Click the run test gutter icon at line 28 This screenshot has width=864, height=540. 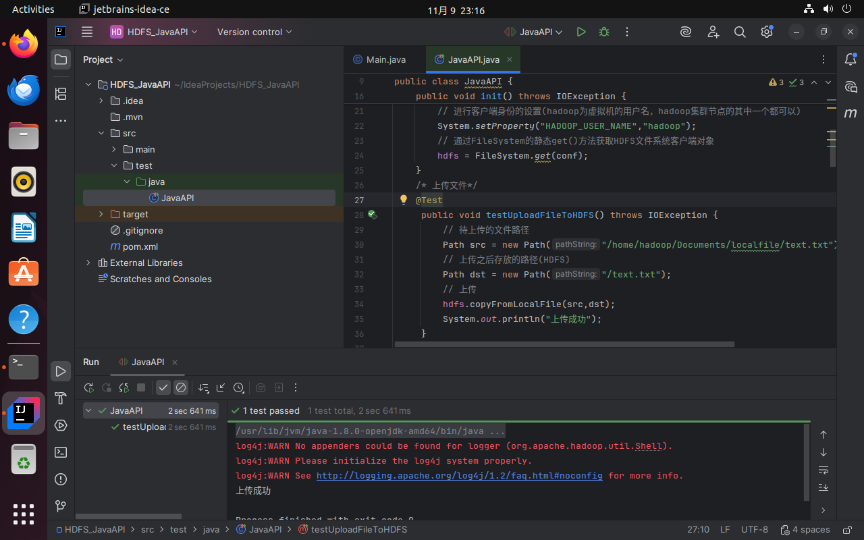tap(372, 215)
